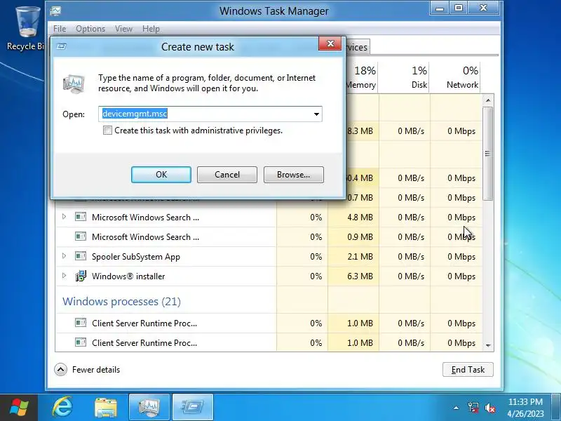This screenshot has width=561, height=421.
Task: Click Windows installer process icon
Action: [x=81, y=276]
